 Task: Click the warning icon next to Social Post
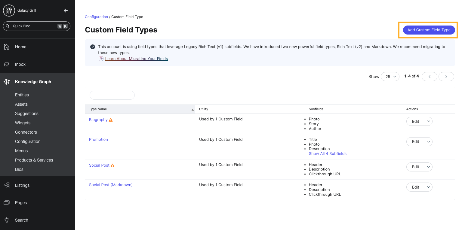coord(112,165)
